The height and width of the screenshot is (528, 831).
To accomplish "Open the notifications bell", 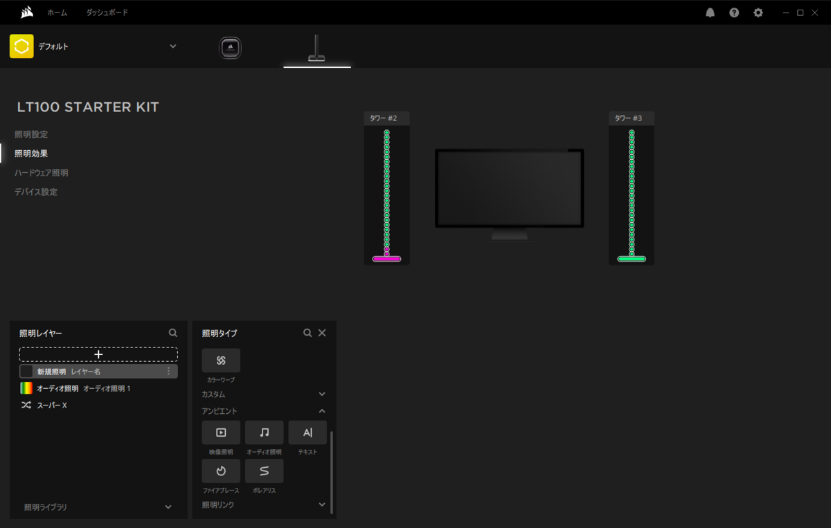I will pyautogui.click(x=710, y=12).
